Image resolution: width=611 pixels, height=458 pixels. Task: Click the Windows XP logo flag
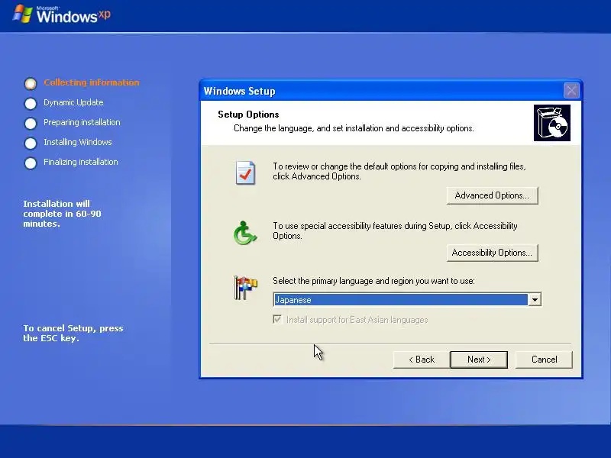click(22, 14)
